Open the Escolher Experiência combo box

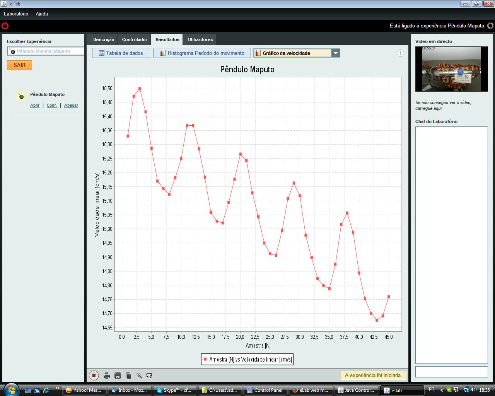46,51
